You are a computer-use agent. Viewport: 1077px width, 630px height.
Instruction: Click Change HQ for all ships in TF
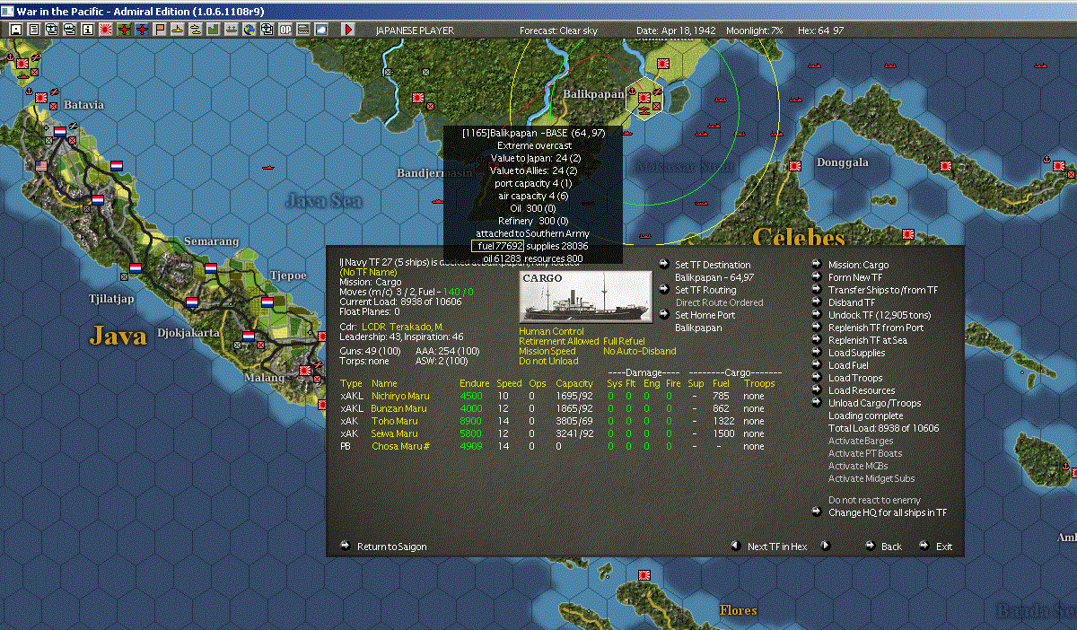tap(888, 512)
